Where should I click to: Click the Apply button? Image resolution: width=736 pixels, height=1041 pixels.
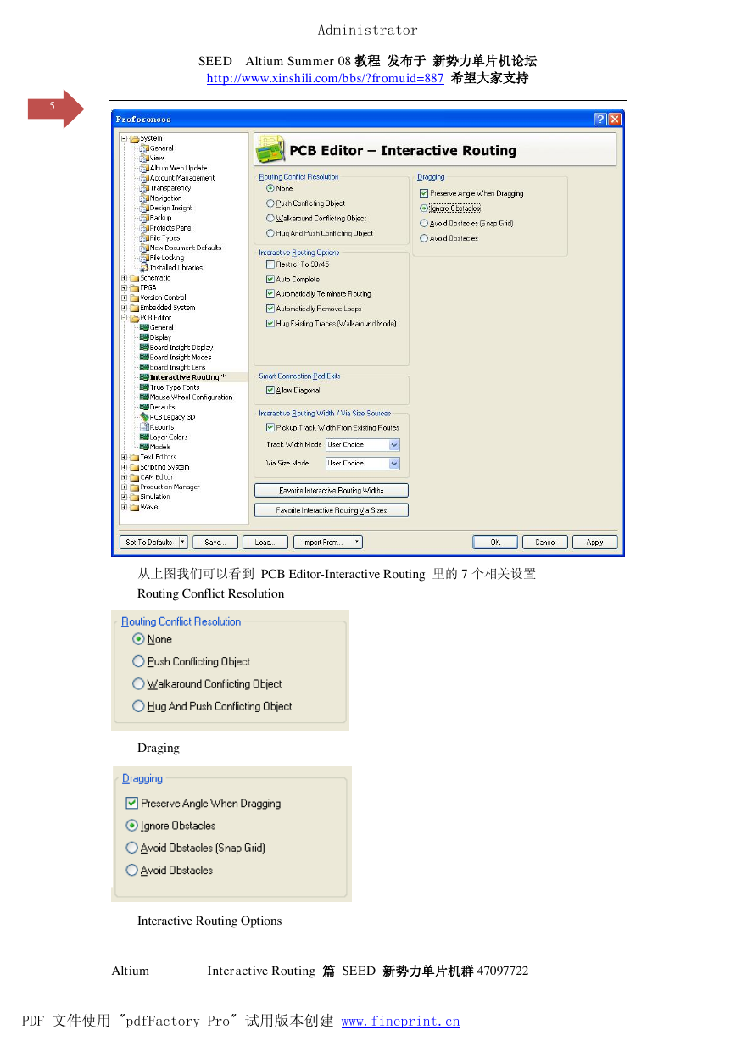[595, 543]
